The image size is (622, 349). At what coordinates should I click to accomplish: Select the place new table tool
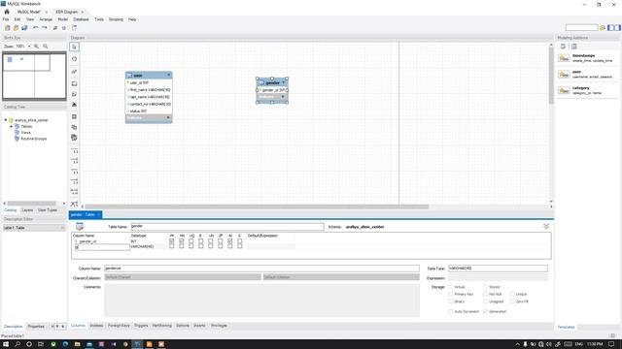pyautogui.click(x=74, y=117)
